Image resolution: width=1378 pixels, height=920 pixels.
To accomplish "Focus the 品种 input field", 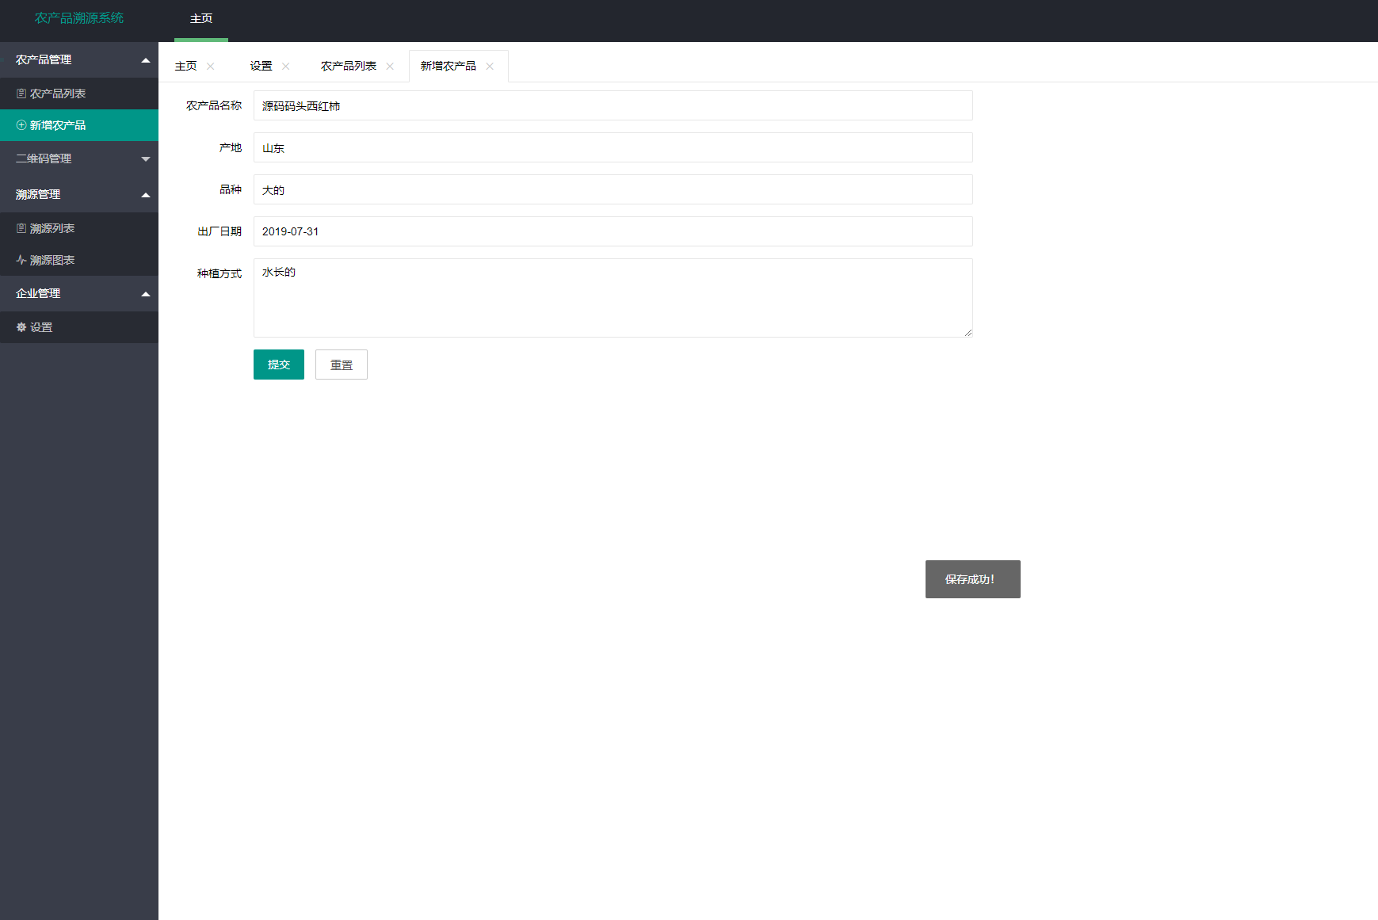I will tap(613, 189).
